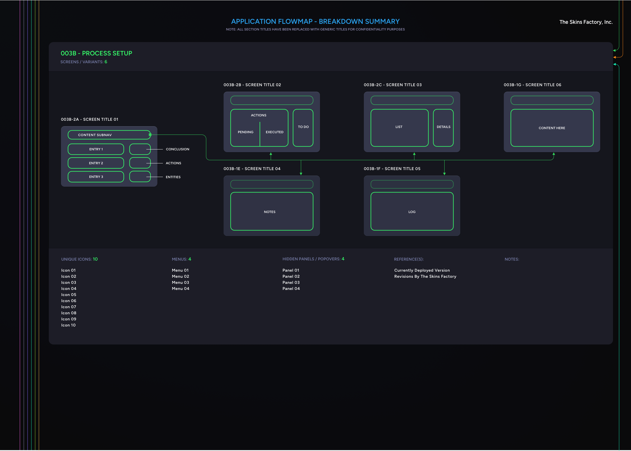
Task: Click the Content Here panel
Action: point(552,128)
